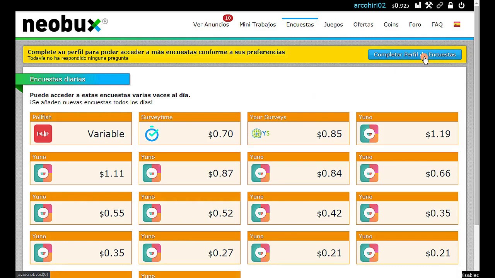Image resolution: width=495 pixels, height=278 pixels.
Task: Click the page vertical scrollbar
Action: click(x=476, y=116)
